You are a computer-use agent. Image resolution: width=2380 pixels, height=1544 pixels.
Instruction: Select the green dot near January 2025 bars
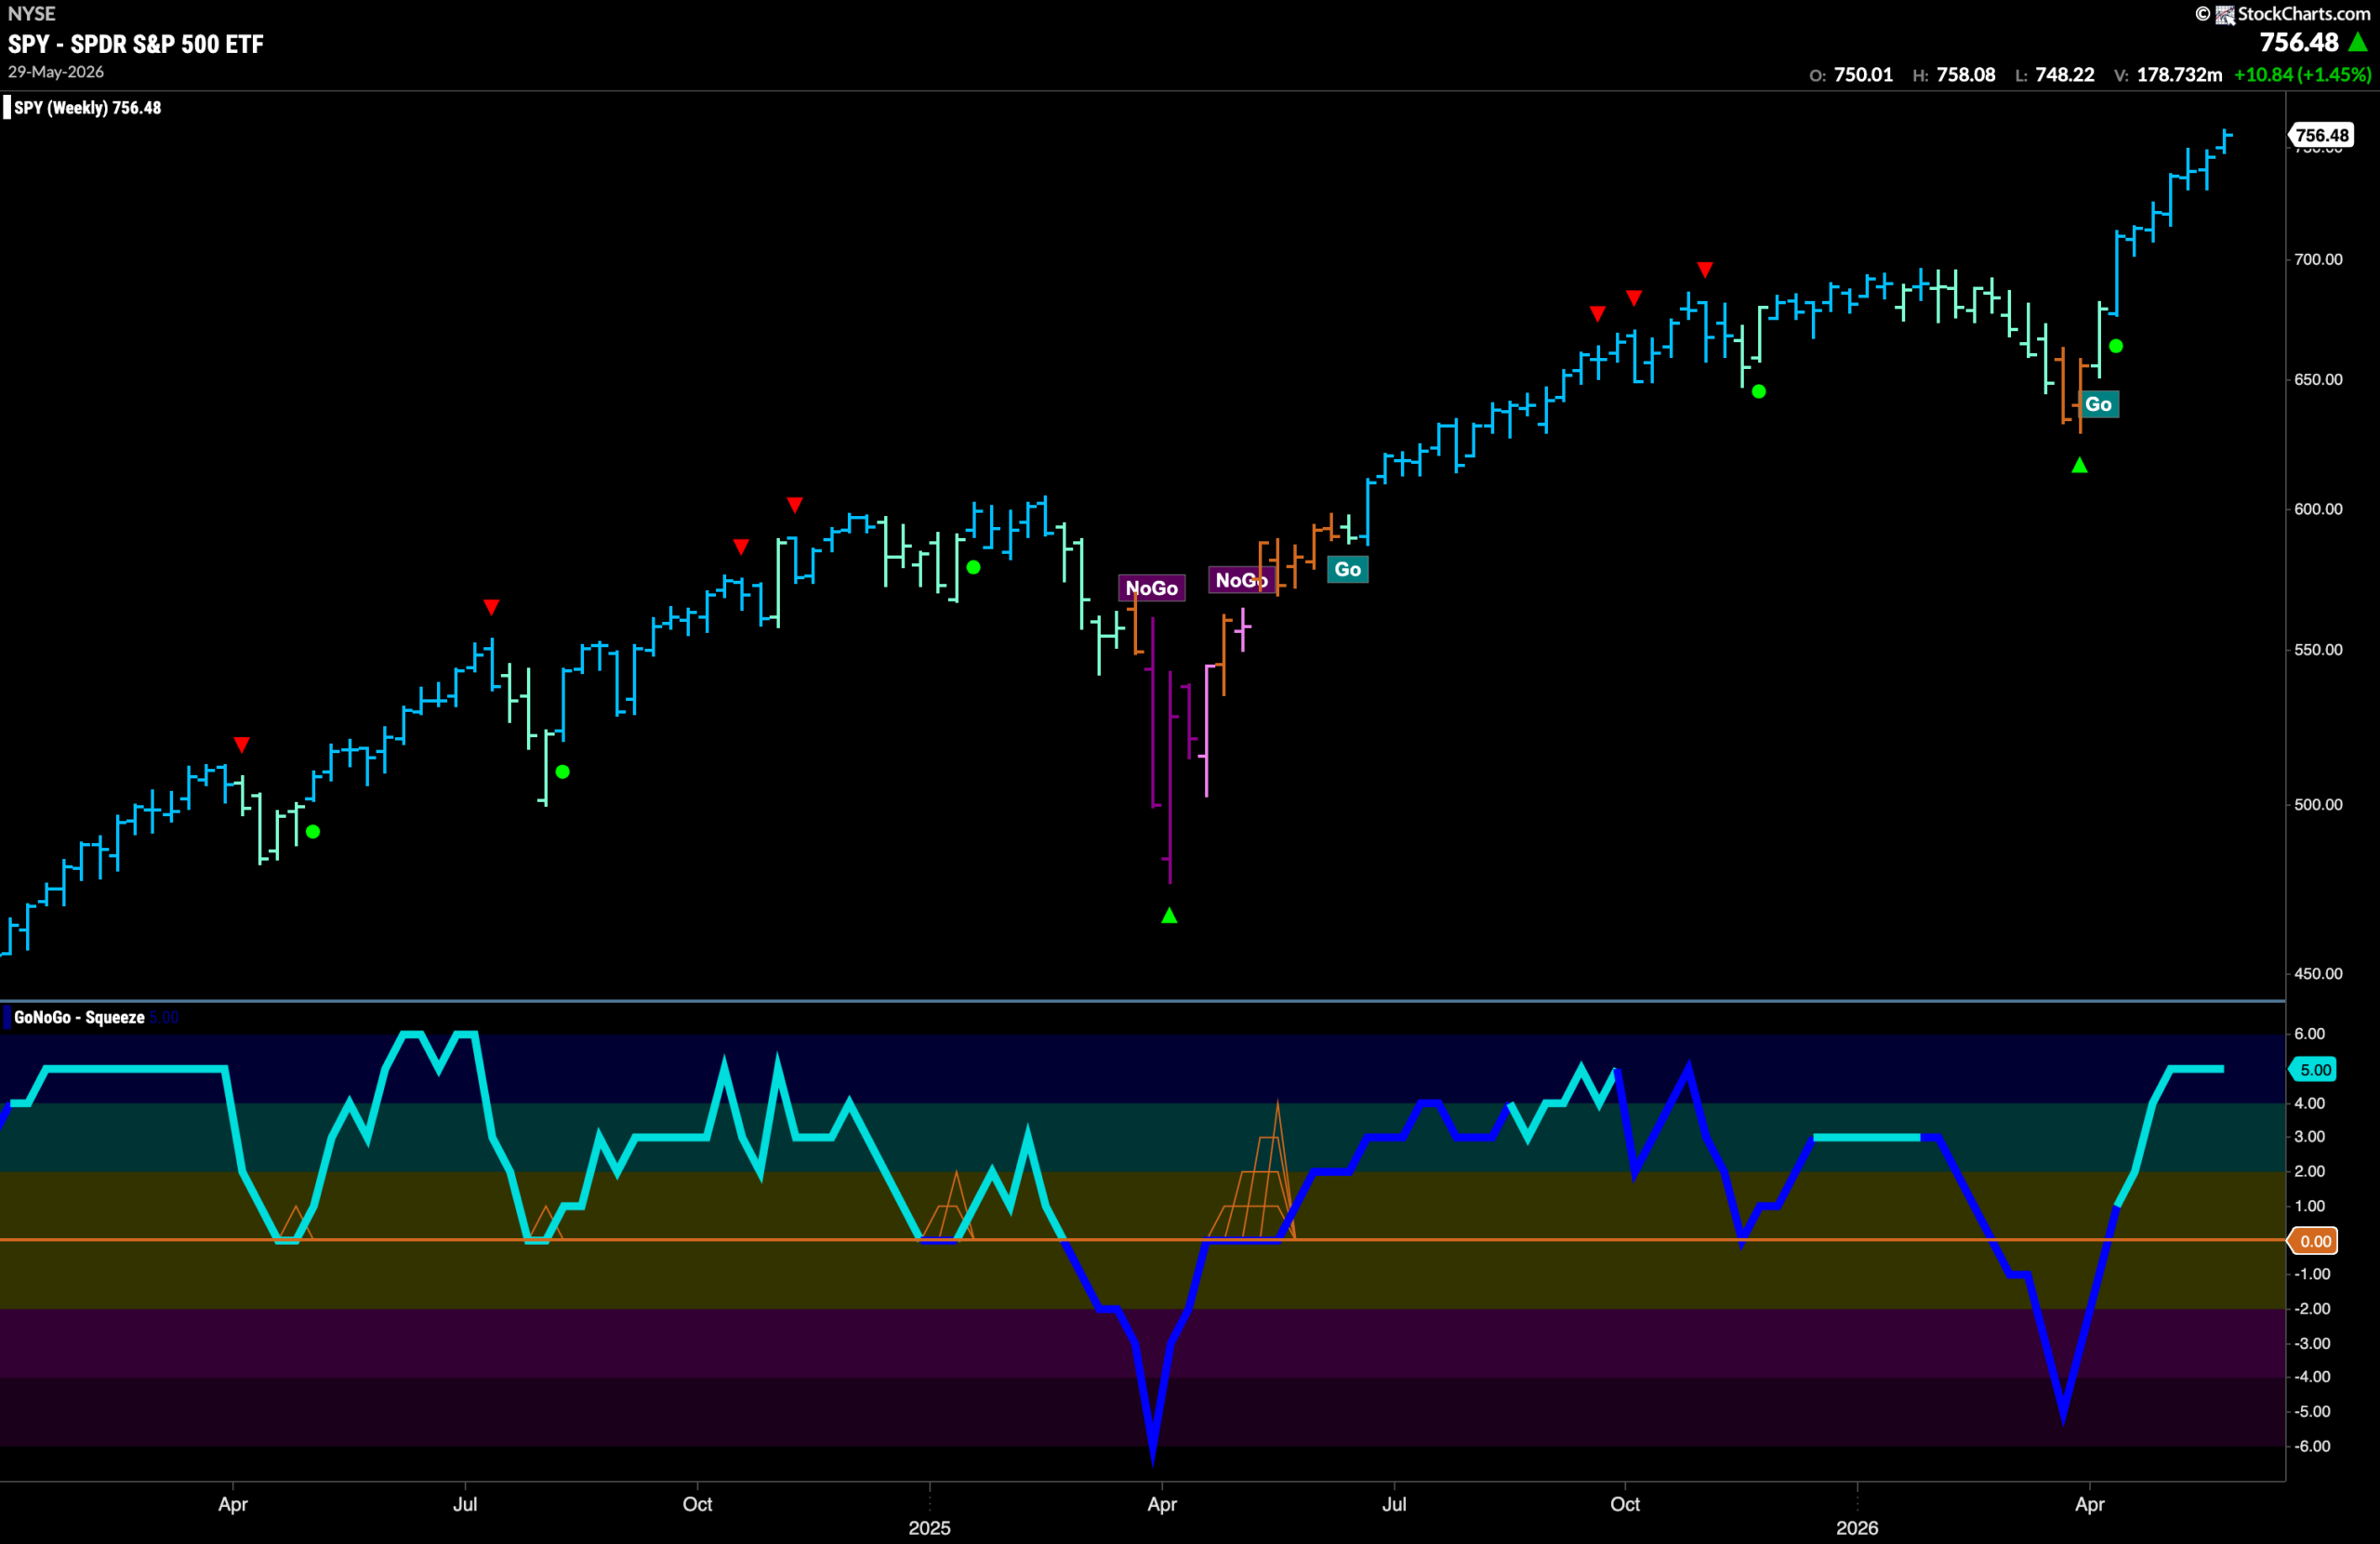click(974, 567)
